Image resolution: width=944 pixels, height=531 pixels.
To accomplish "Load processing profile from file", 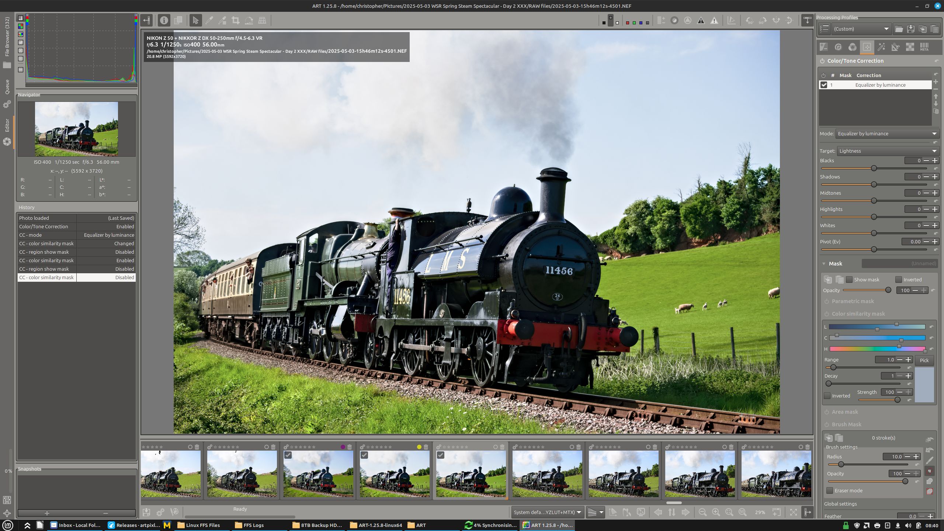I will click(x=899, y=29).
